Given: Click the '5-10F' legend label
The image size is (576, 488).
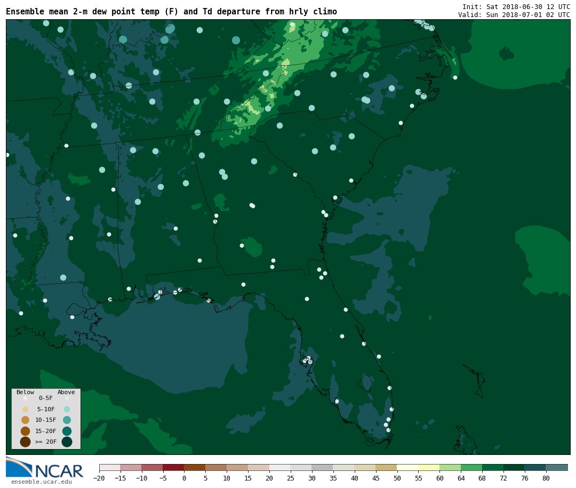Looking at the screenshot, I should point(46,409).
